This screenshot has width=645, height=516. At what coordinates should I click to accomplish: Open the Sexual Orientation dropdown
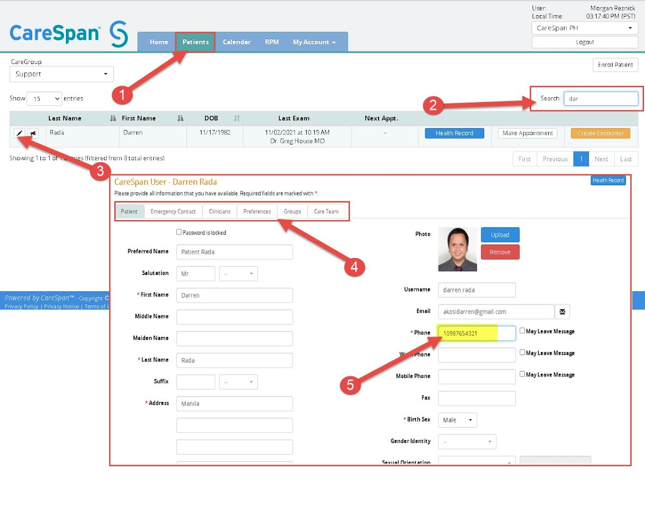(477, 461)
